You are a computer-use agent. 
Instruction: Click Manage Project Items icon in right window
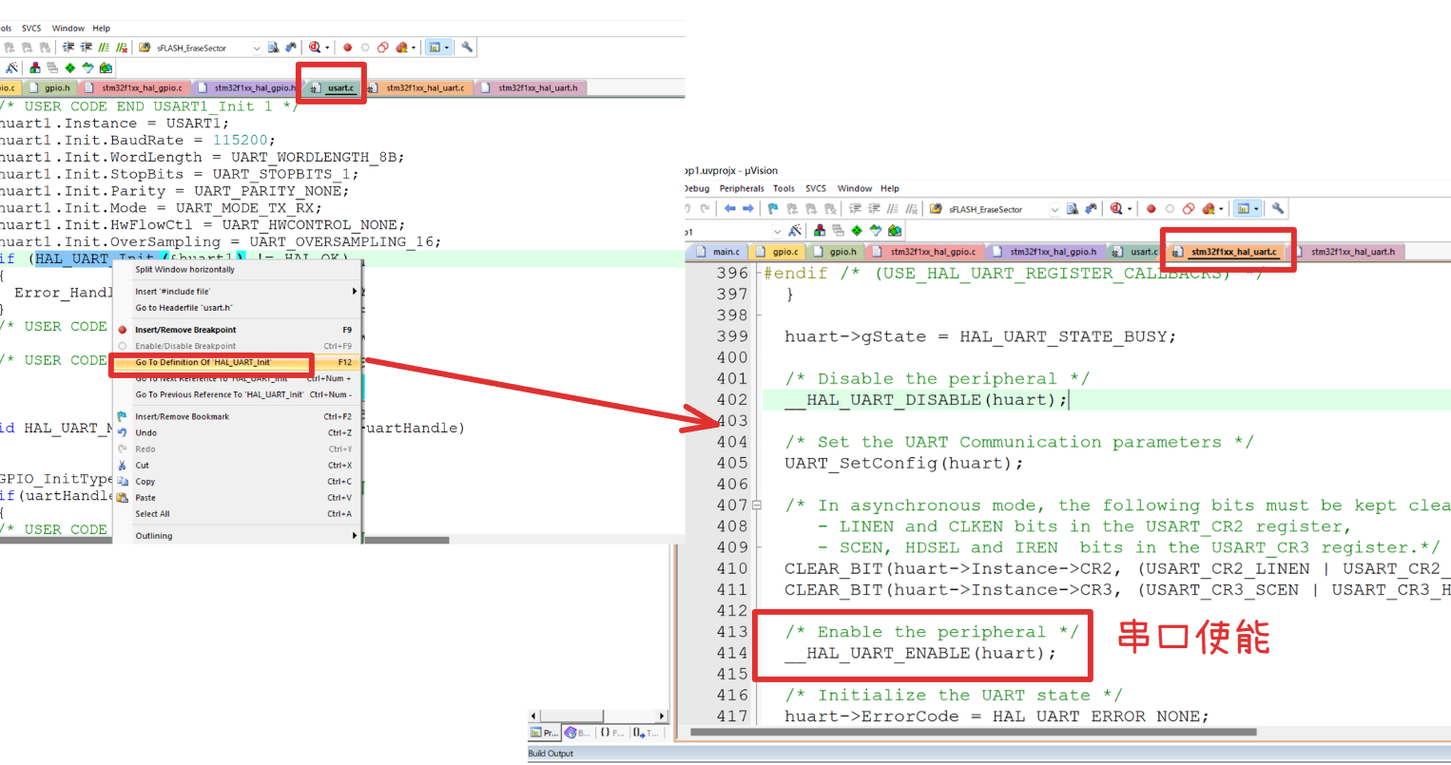(x=820, y=231)
